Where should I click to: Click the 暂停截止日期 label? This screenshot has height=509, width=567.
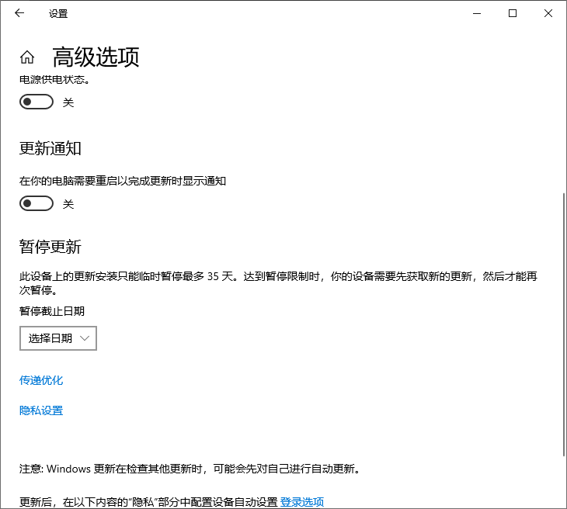(52, 311)
